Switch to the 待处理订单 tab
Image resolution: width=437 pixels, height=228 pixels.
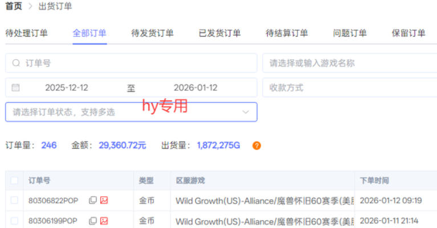click(26, 33)
